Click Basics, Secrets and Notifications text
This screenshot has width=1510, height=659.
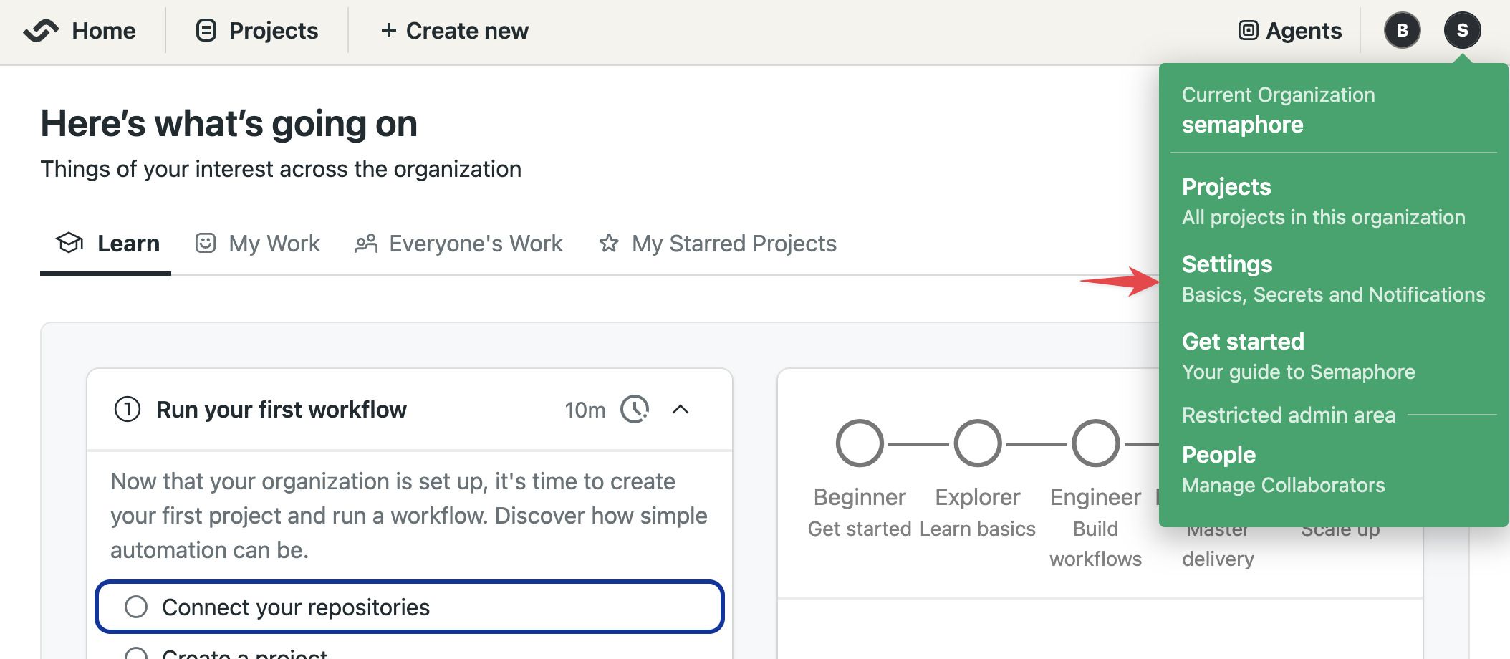coord(1333,294)
